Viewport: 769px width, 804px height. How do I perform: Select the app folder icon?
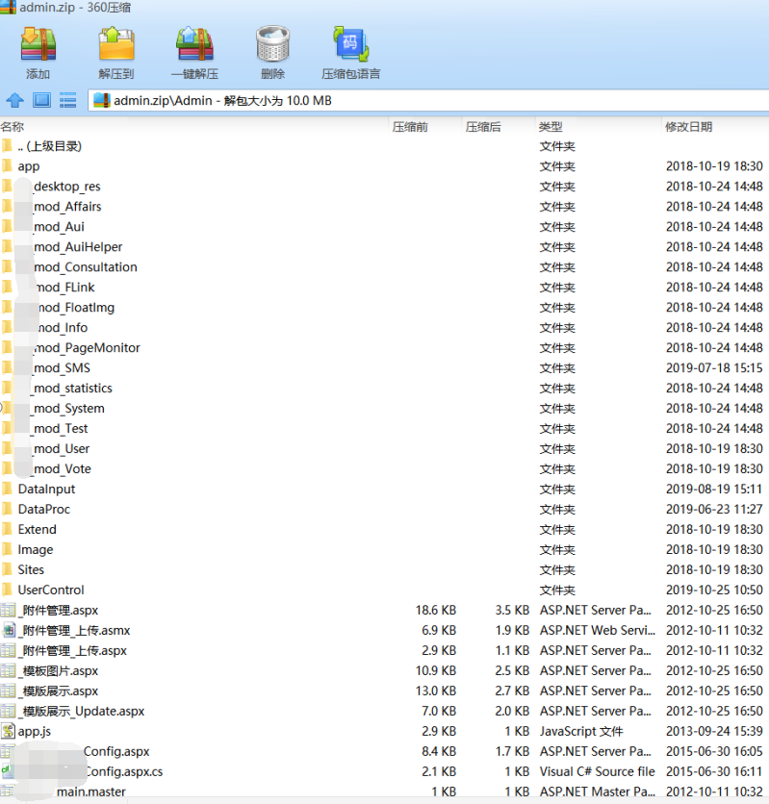(7, 166)
